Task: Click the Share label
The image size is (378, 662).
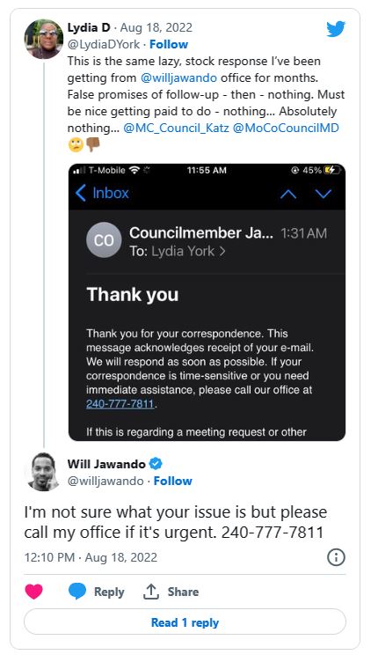Action: (183, 592)
